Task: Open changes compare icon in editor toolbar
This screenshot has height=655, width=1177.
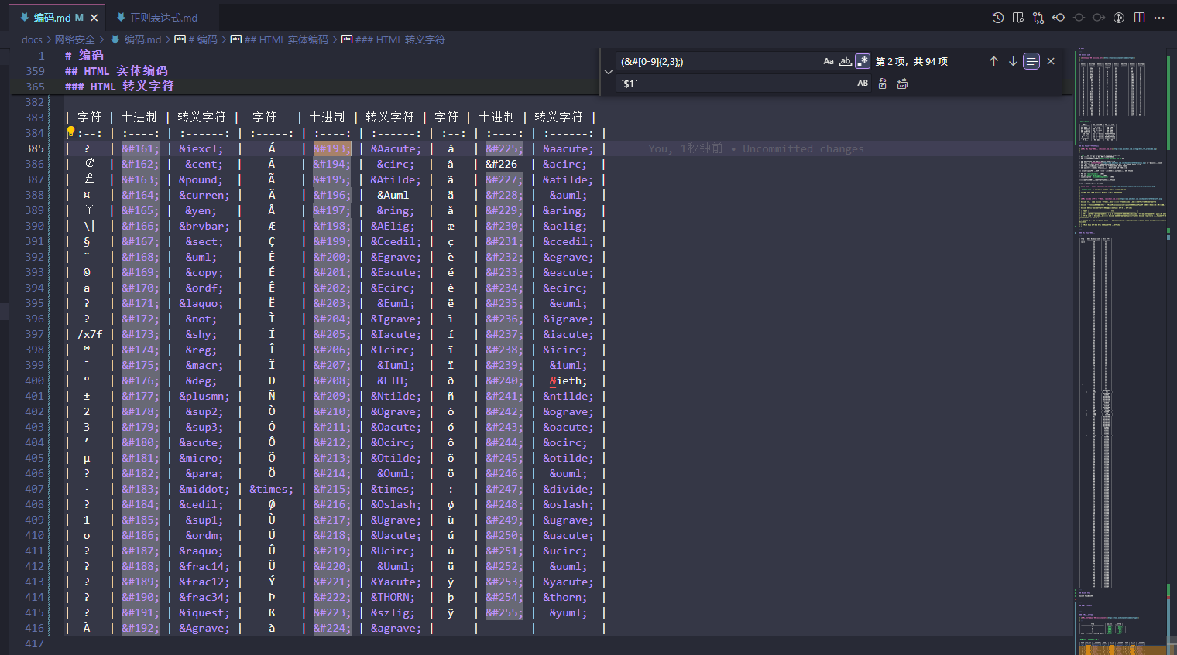Action: [1038, 18]
